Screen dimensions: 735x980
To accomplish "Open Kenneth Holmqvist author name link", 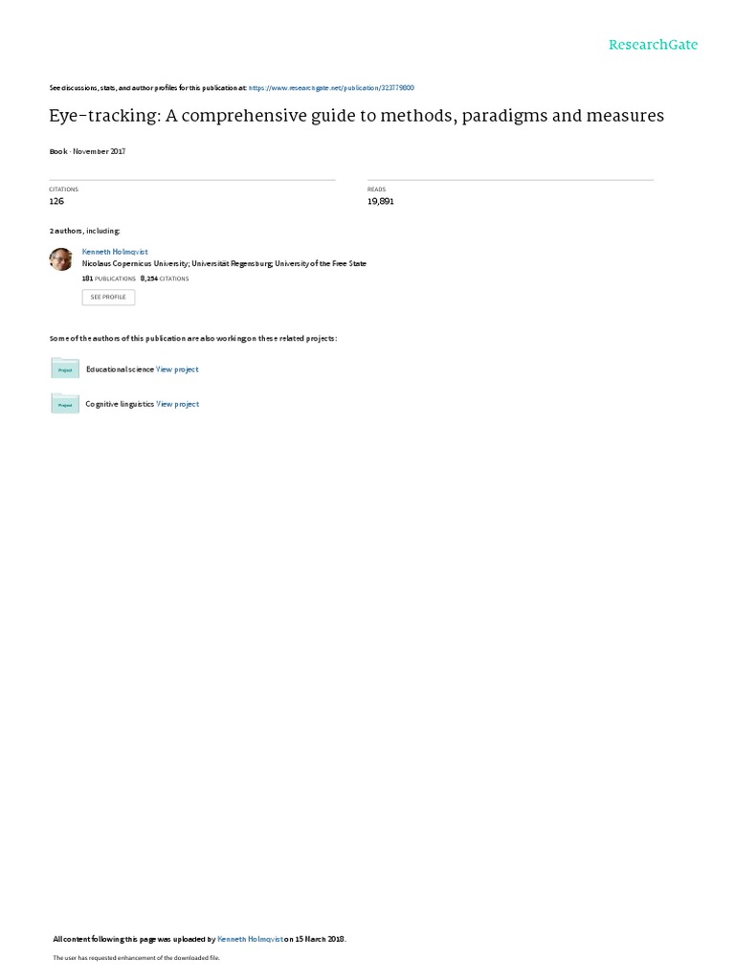I will (115, 252).
